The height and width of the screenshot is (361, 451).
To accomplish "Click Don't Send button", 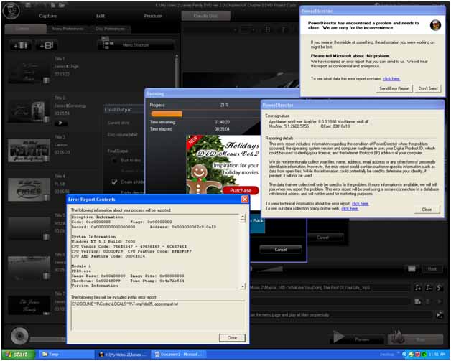I will click(x=428, y=88).
